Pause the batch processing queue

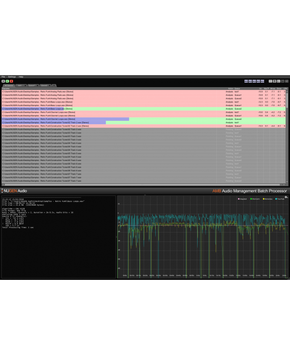point(3,81)
